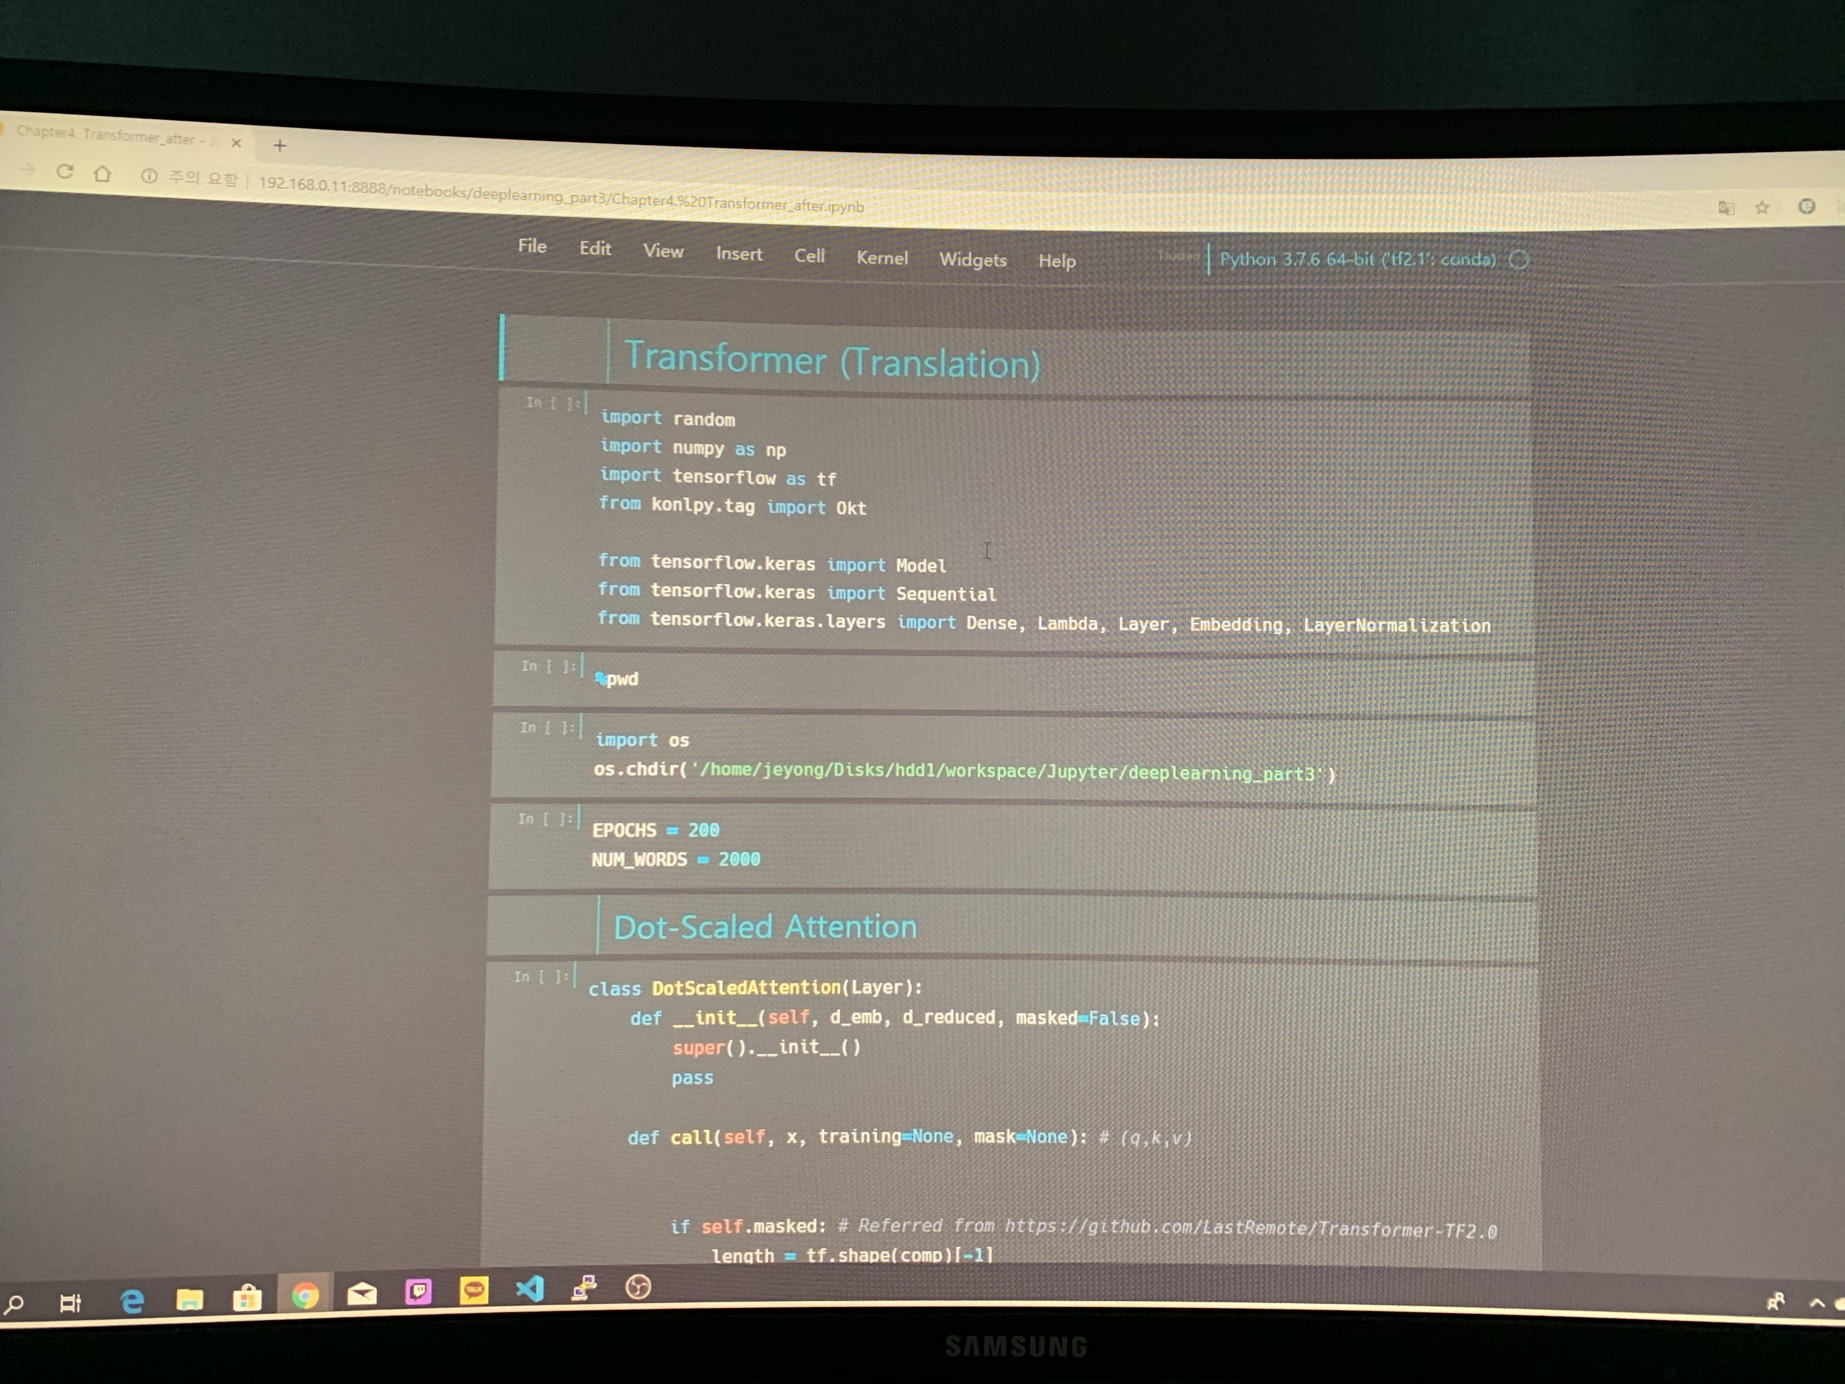Open the Insert menu
Screen dimensions: 1845x1384
(739, 254)
